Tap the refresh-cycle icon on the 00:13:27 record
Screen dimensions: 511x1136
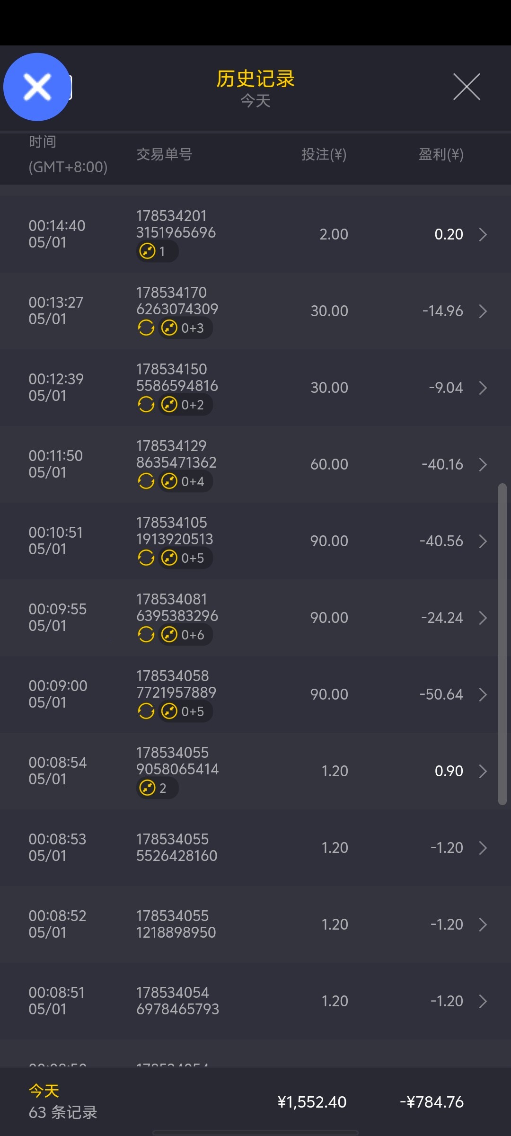coord(146,328)
